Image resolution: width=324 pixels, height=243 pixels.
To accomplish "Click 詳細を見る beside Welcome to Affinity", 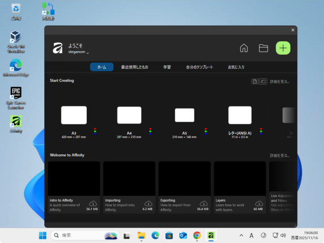I will pyautogui.click(x=279, y=156).
